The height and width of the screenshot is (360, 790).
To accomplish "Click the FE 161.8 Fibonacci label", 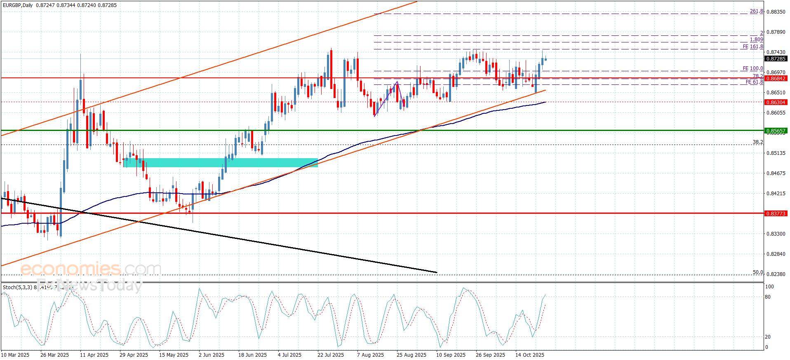I will point(752,47).
